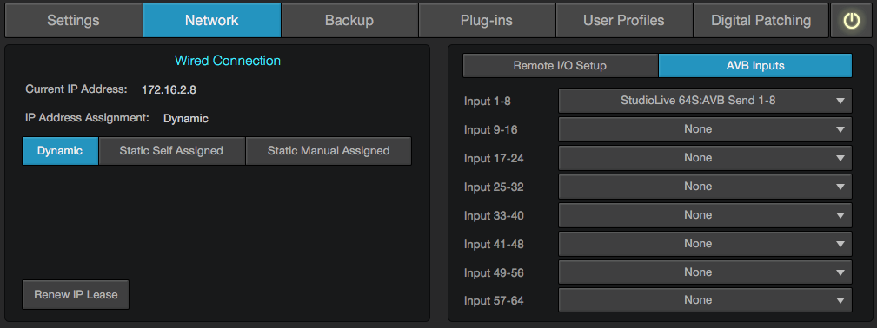Image resolution: width=877 pixels, height=328 pixels.
Task: Open the Backup tab
Action: coord(349,21)
